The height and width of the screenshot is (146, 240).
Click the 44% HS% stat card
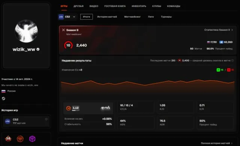tap(136, 123)
